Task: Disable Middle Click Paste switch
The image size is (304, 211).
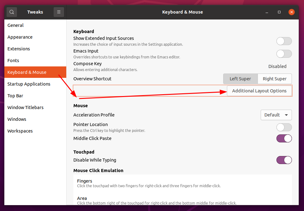Action: pos(284,138)
